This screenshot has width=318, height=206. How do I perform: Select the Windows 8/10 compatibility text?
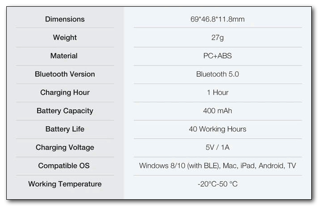(217, 166)
